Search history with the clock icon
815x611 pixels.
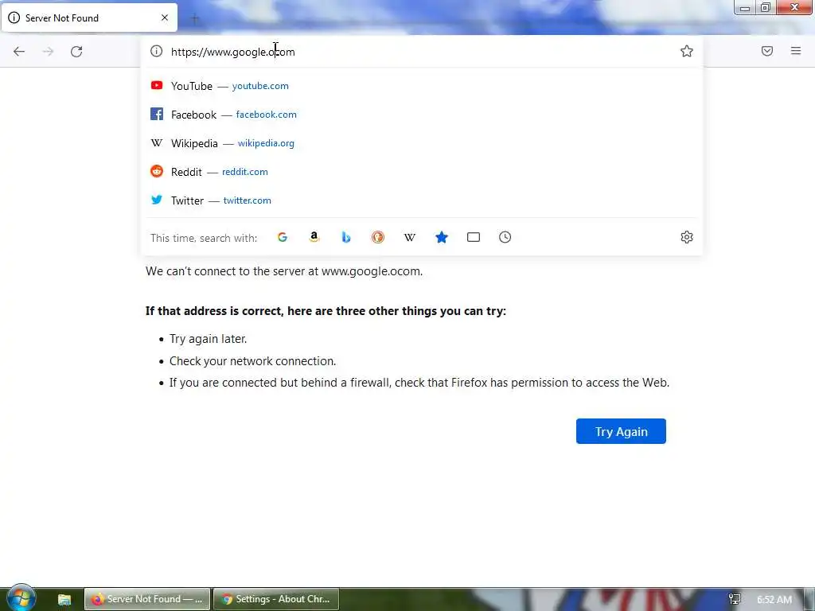click(x=505, y=237)
